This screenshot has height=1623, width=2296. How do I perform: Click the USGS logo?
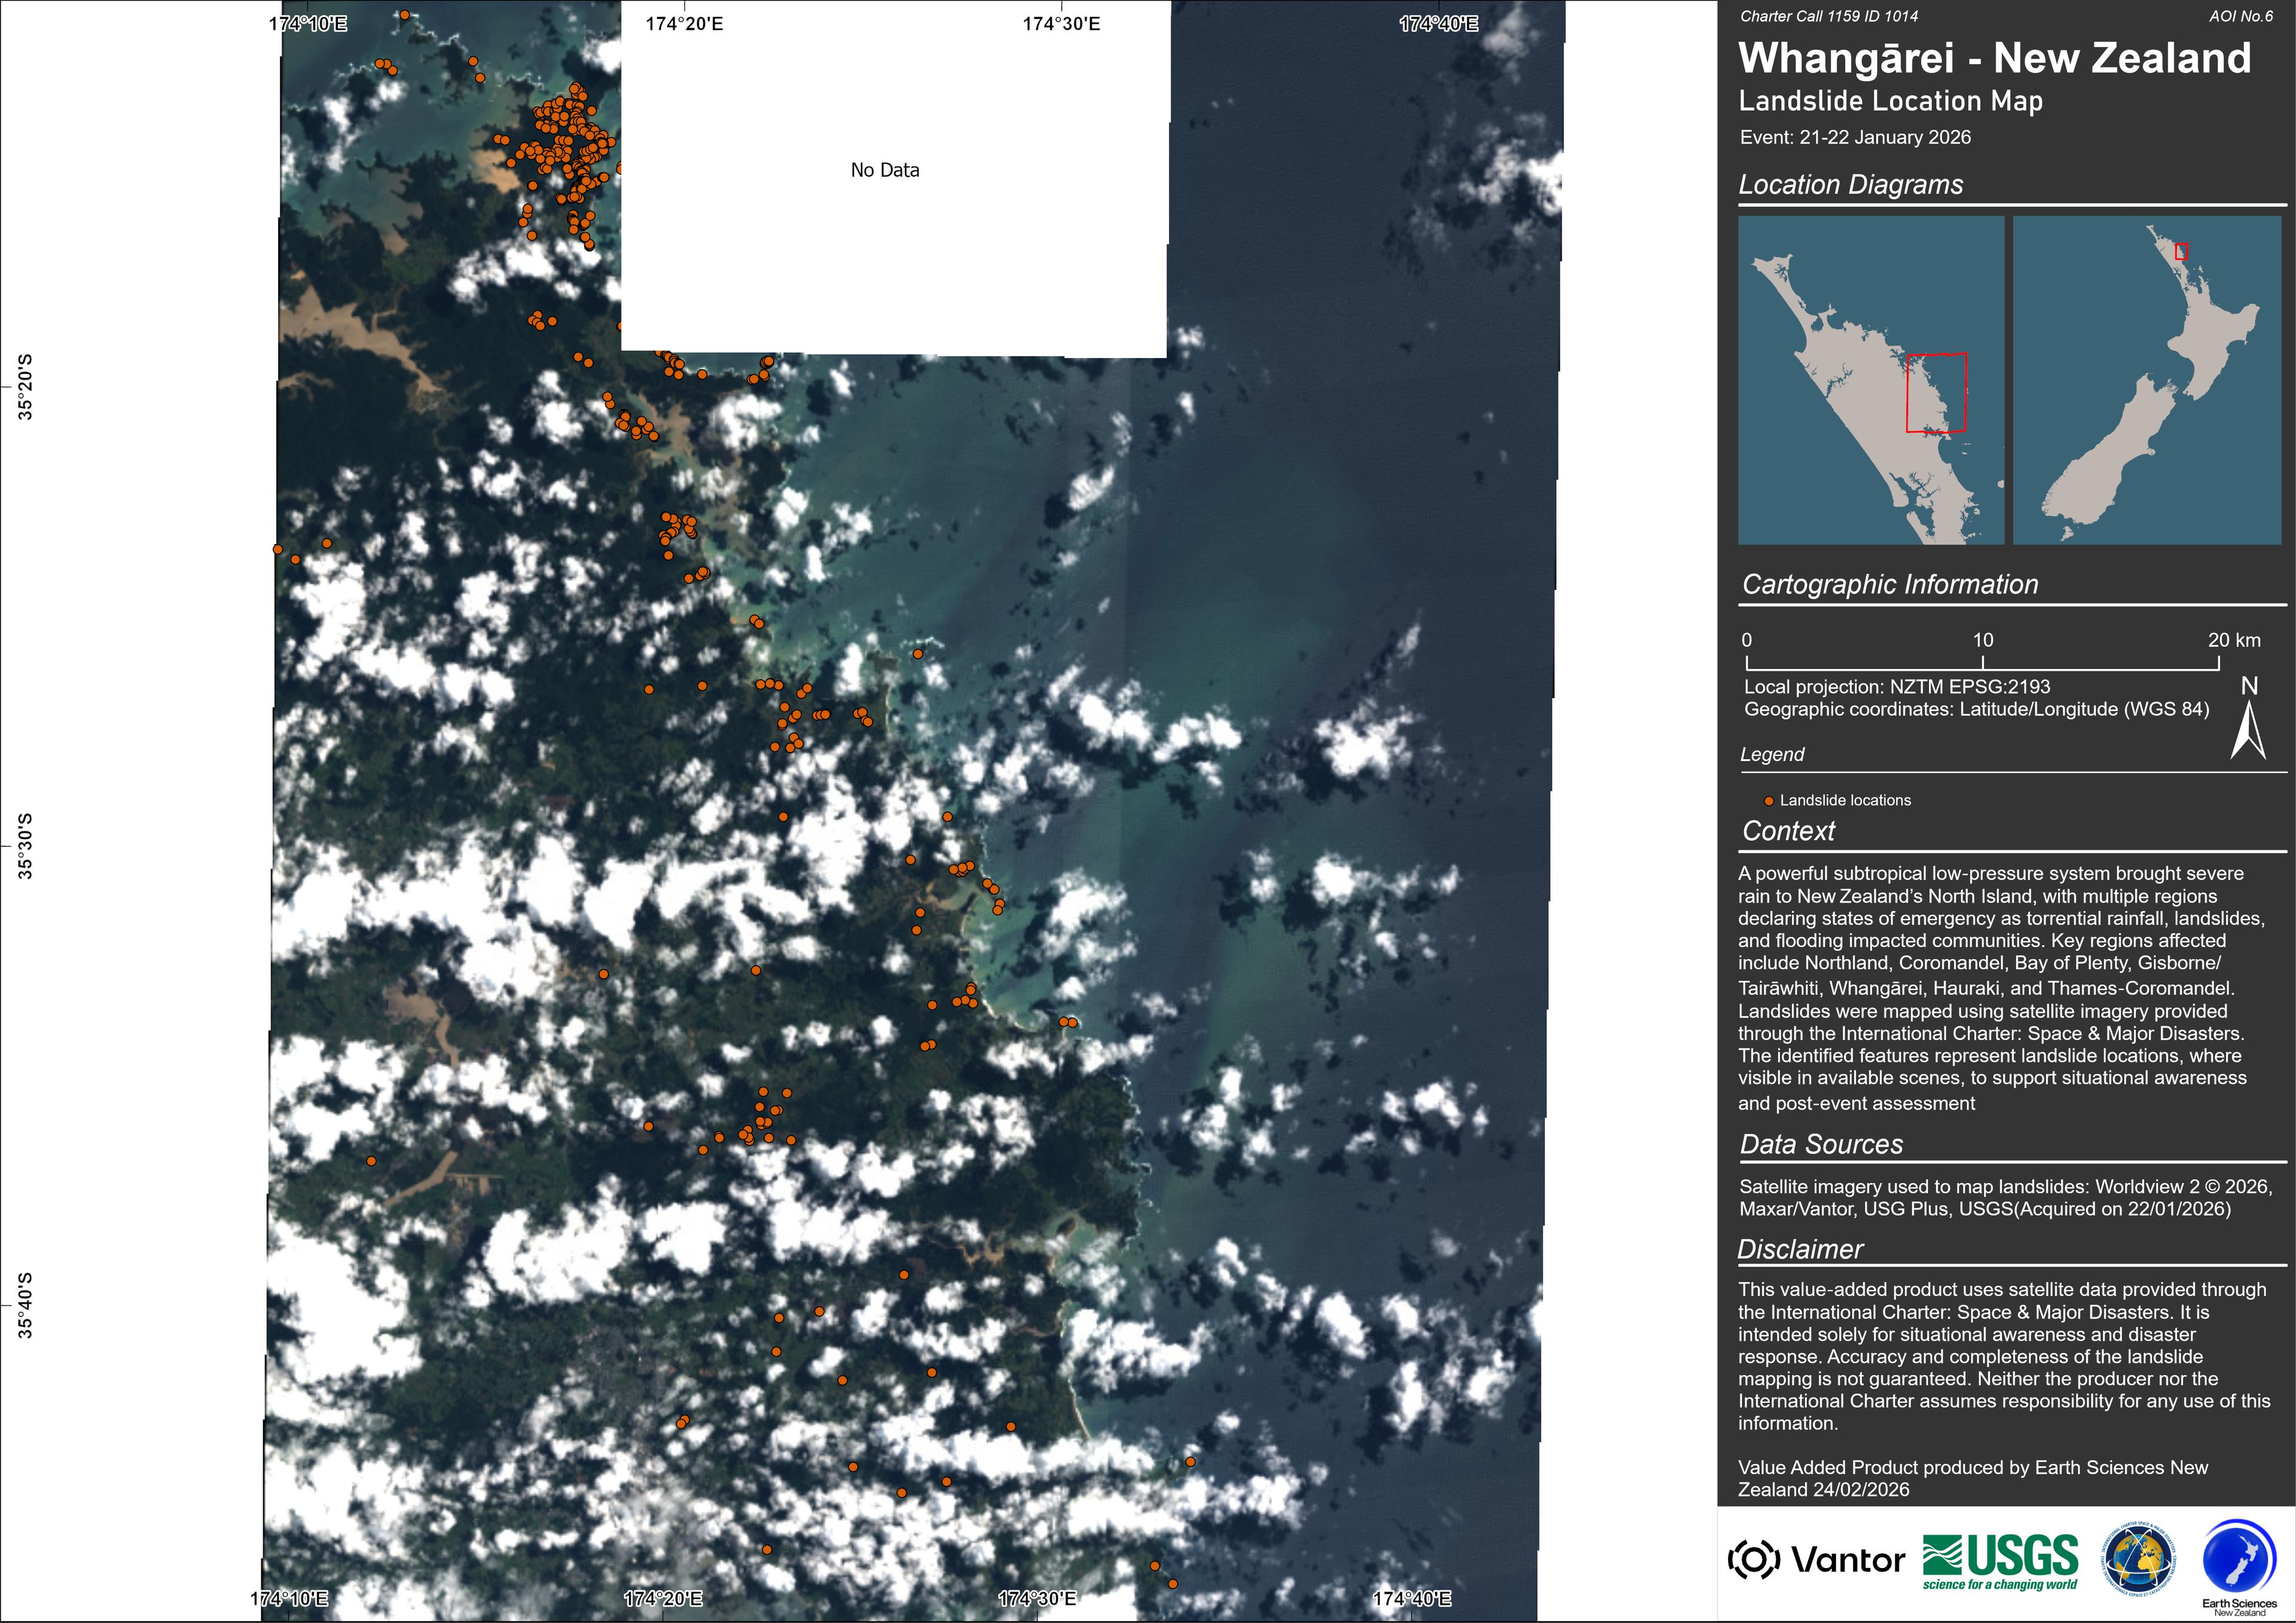2000,1561
